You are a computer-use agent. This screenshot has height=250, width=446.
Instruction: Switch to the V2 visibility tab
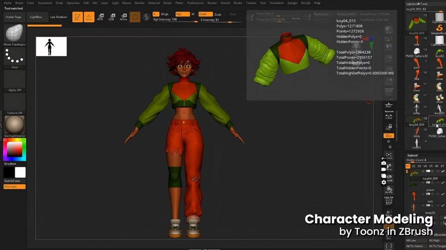(413, 166)
